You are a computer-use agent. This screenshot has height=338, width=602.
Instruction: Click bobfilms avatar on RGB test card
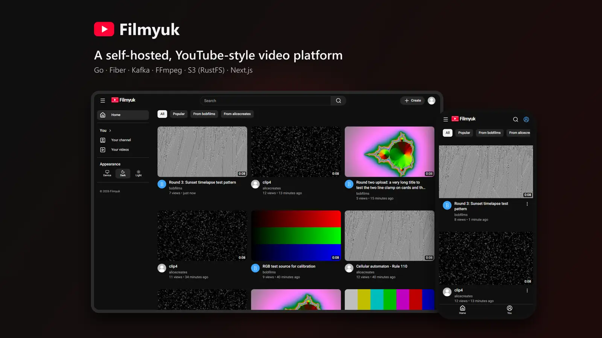(255, 268)
